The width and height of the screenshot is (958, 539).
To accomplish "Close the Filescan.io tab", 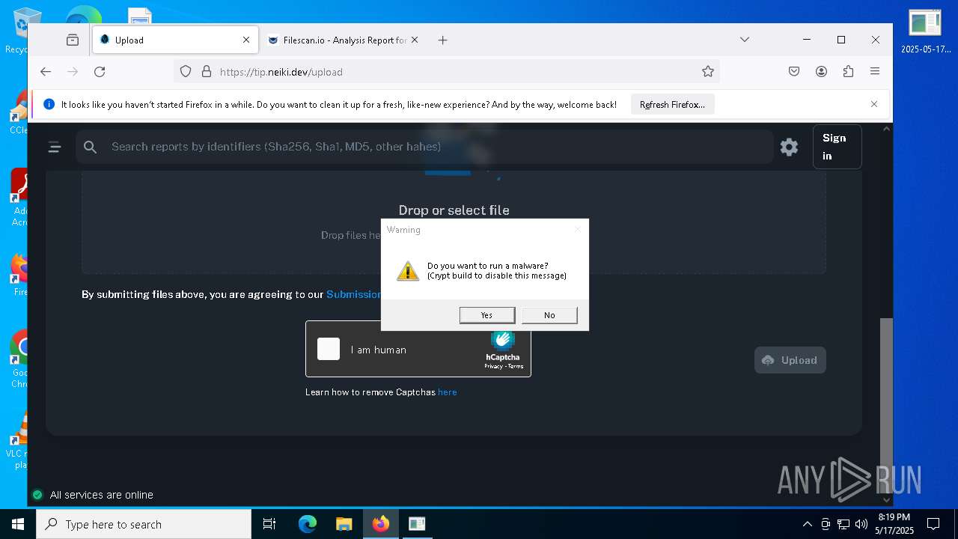I will click(x=415, y=40).
